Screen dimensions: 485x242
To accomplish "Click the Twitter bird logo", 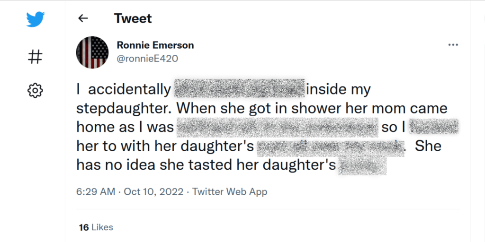I will (x=35, y=19).
